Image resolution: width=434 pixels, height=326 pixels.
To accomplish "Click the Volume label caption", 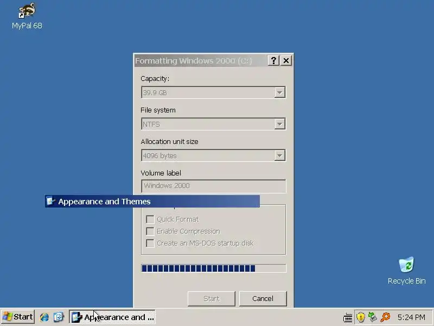I will pos(161,173).
